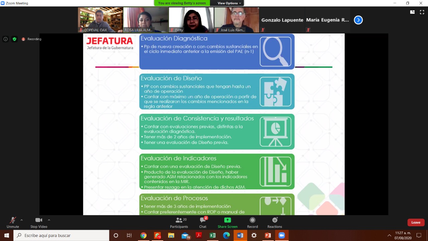428x241 pixels.
Task: Click the green Share Screen icon
Action: (x=227, y=222)
